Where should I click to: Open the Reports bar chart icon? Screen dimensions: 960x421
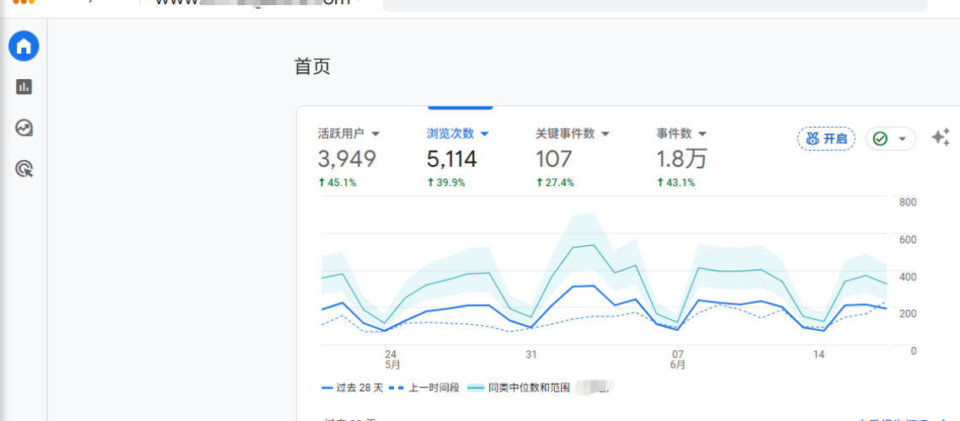tap(24, 87)
